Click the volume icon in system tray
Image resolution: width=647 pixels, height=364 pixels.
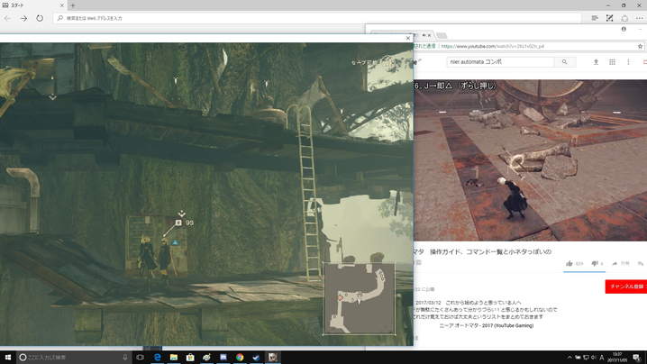pos(594,358)
